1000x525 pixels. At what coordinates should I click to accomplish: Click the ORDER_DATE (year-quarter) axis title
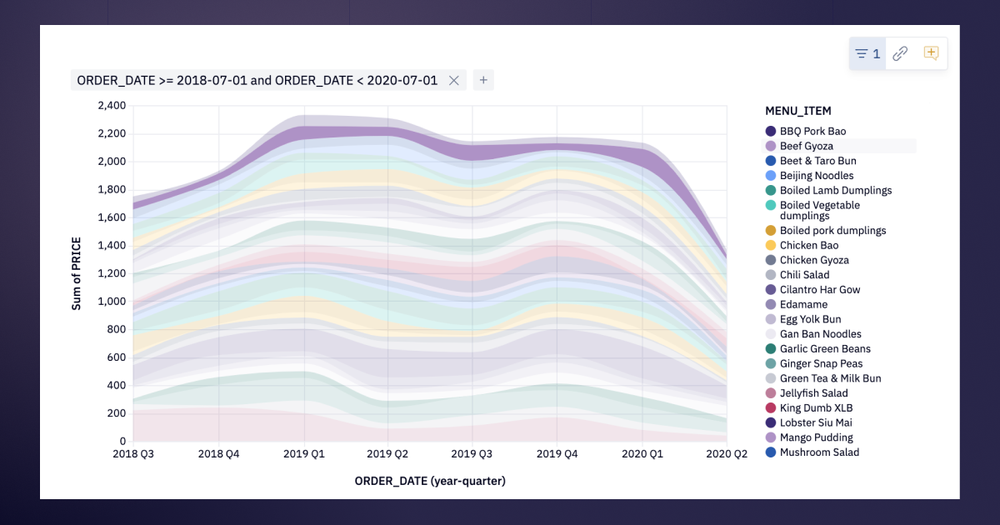430,481
